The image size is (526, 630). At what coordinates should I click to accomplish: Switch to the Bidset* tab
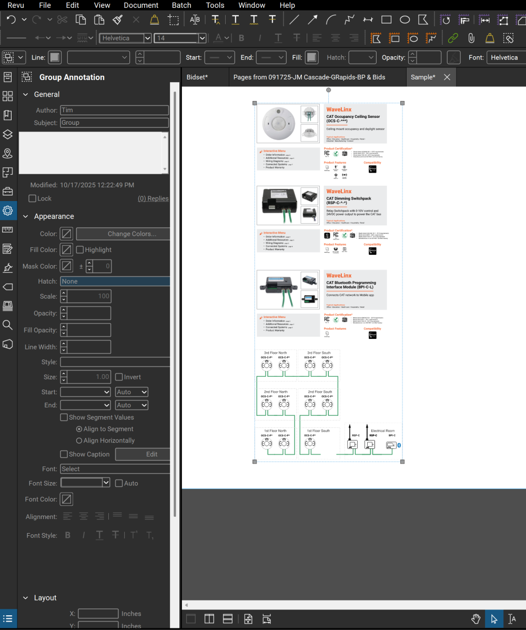(x=197, y=77)
